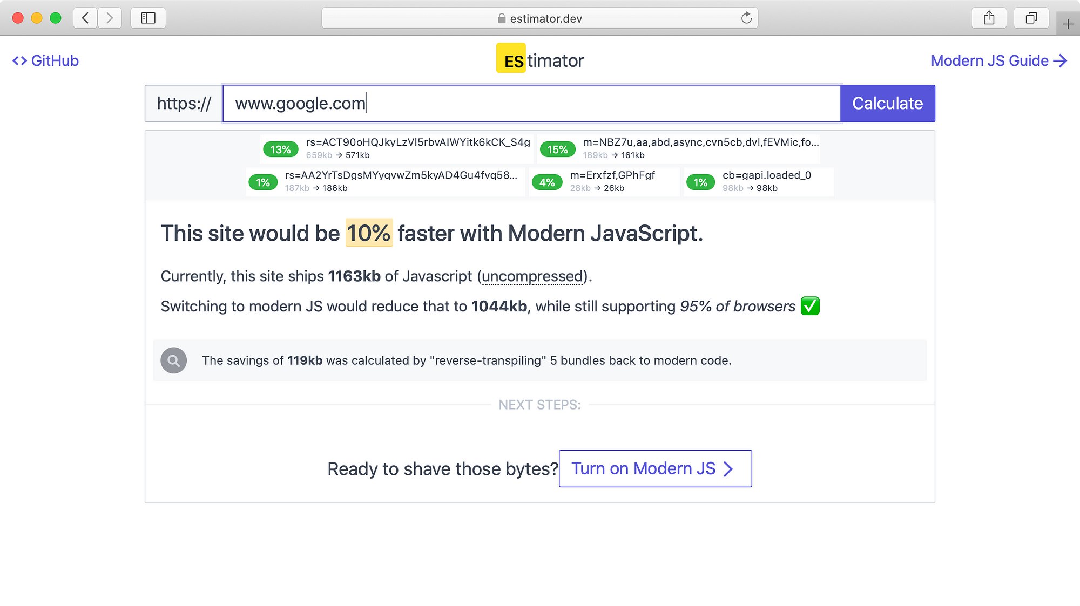Screen dimensions: 1080x606
Task: Open the Share menu icon
Action: pos(989,18)
